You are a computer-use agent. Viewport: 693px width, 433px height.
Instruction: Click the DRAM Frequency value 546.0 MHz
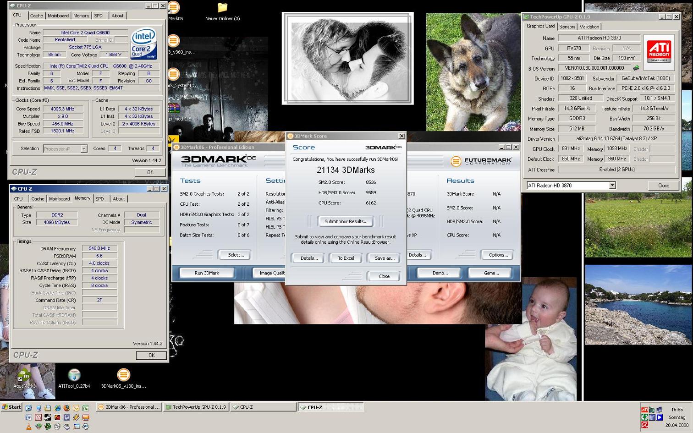[99, 248]
